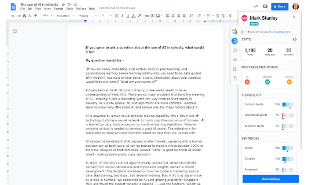This screenshot has height=185, width=309.
Task: Open the Help menu
Action: point(92,9)
